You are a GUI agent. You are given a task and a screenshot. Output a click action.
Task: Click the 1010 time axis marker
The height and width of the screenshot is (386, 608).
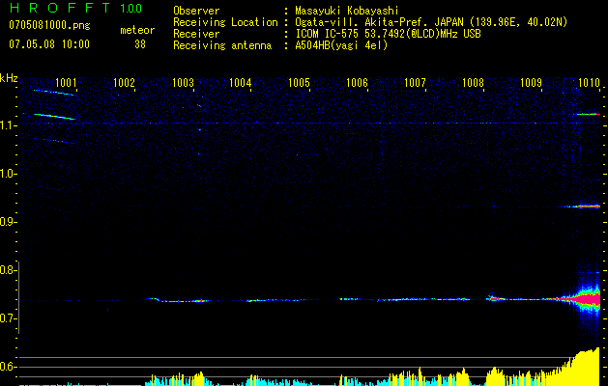589,83
